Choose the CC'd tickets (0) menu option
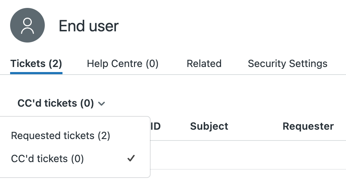The height and width of the screenshot is (183, 346). pyautogui.click(x=47, y=159)
